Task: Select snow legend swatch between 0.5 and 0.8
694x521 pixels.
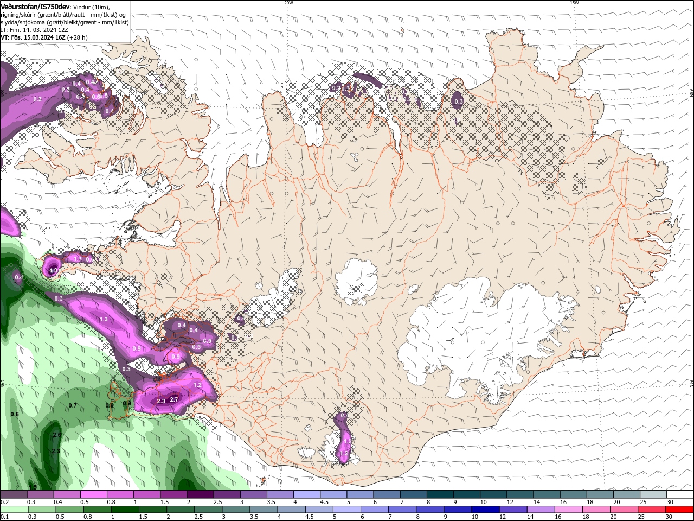Action: (93, 494)
